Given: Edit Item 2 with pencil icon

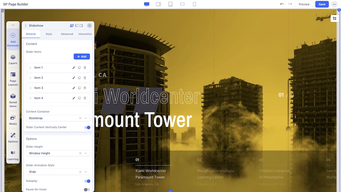Looking at the screenshot, I should (x=74, y=78).
